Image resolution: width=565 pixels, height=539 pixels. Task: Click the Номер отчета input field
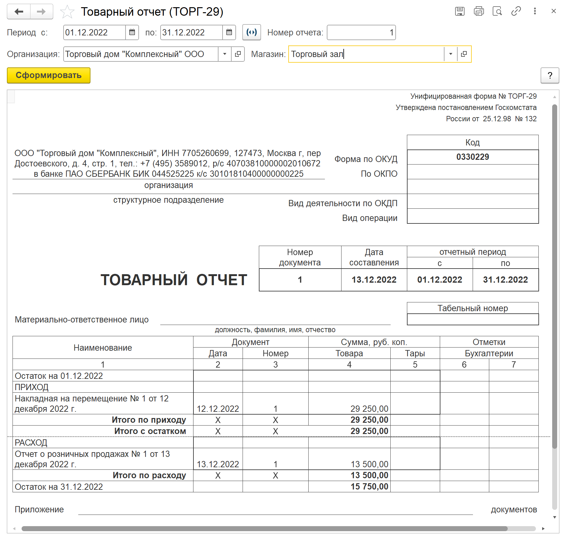point(361,32)
